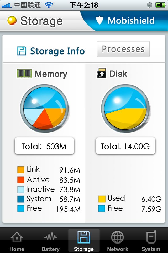The height and width of the screenshot is (253, 168).
Task: Tap the Wi-Fi status bar icon
Action: click(x=49, y=5)
